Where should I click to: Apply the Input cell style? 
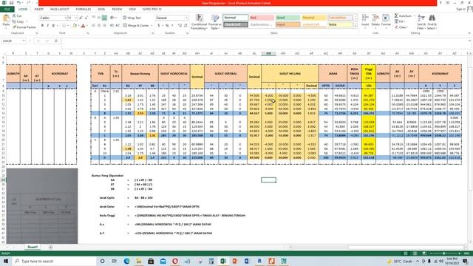[287, 24]
